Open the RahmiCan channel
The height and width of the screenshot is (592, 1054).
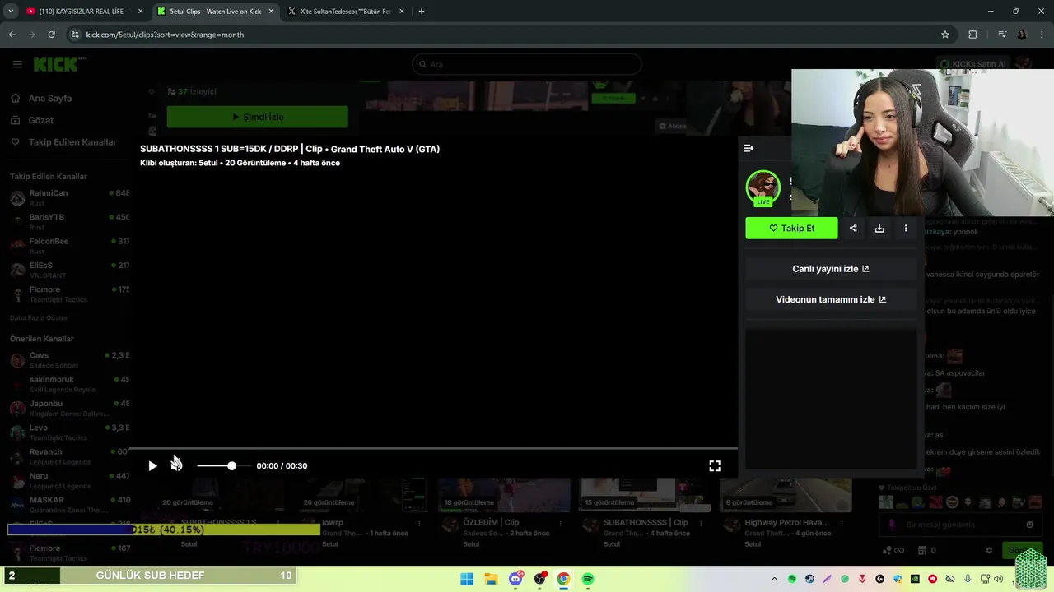(69, 197)
